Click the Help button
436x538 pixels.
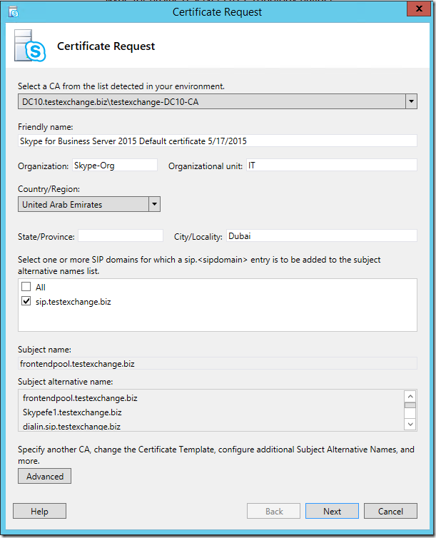pyautogui.click(x=39, y=511)
